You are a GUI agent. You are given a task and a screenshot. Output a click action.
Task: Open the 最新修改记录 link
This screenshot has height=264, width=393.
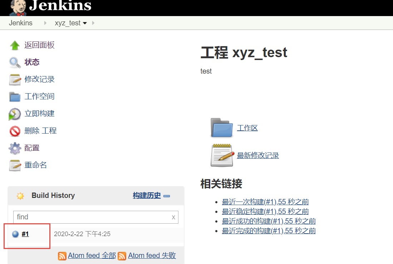coord(258,155)
